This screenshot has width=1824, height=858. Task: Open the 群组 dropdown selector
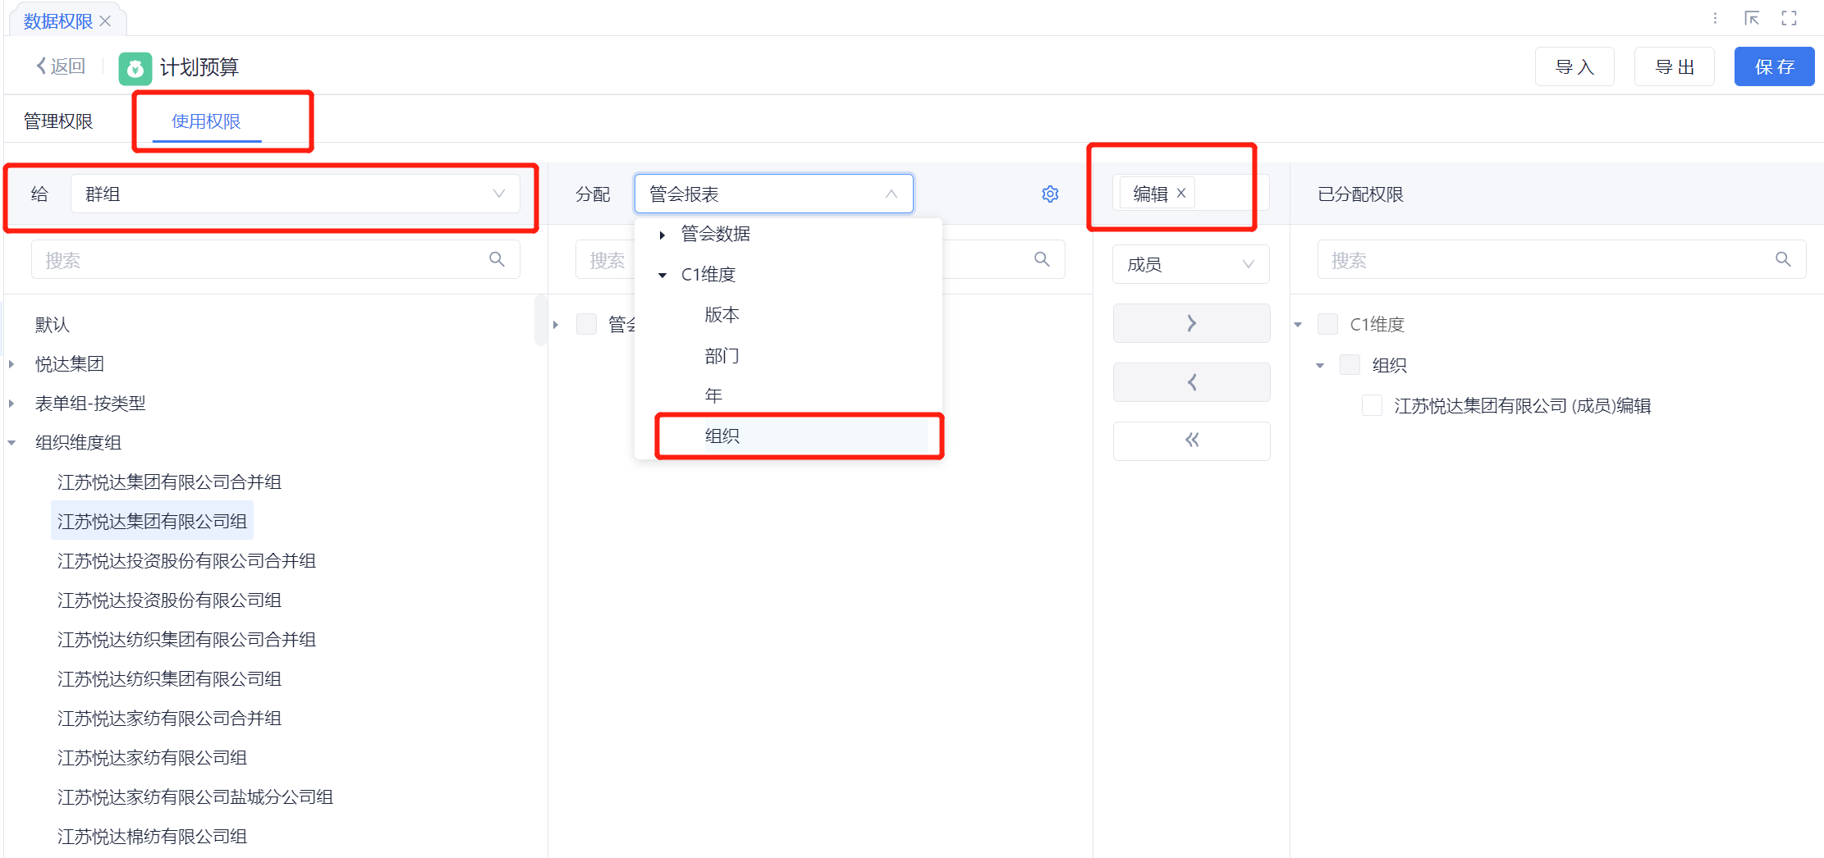pos(295,194)
